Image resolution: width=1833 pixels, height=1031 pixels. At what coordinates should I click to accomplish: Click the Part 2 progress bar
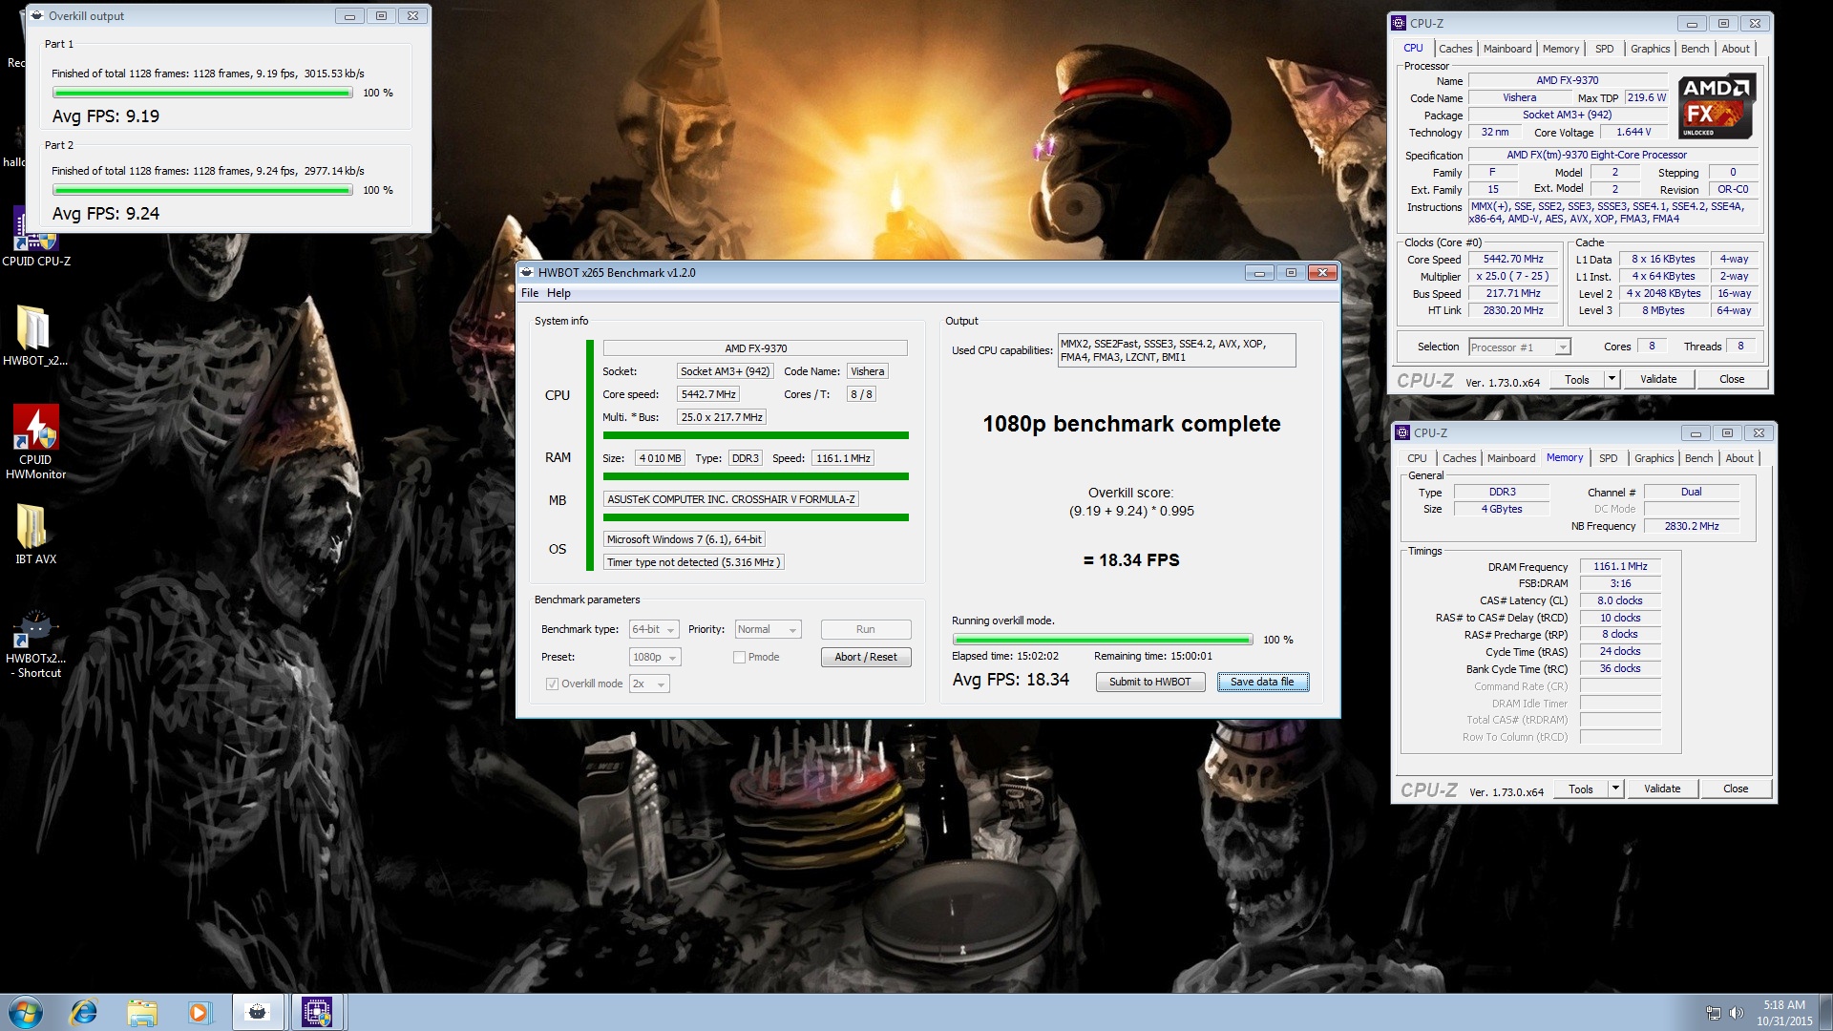click(x=202, y=191)
